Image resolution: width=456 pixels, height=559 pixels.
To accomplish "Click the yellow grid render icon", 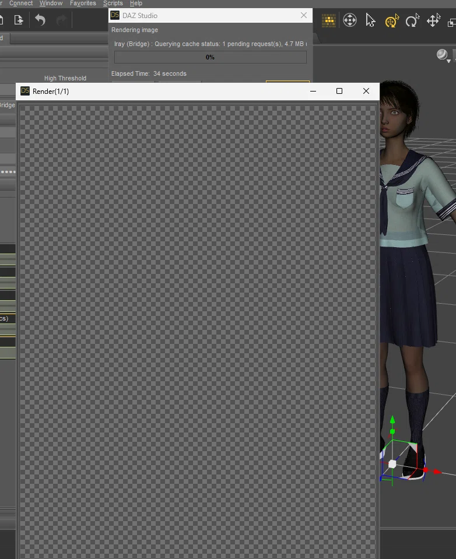I will pyautogui.click(x=329, y=20).
